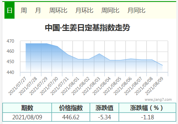178x124 pixels.
Task: Click x-axis date label 2021/07/27
Action: click(x=17, y=86)
